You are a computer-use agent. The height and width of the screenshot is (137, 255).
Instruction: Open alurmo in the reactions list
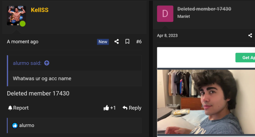click(27, 125)
